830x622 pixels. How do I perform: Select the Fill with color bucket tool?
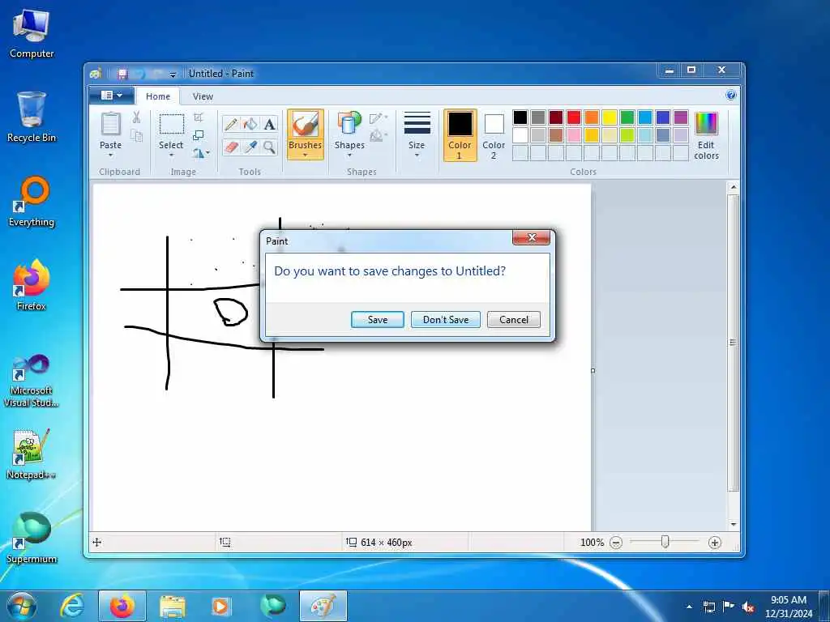(x=250, y=124)
